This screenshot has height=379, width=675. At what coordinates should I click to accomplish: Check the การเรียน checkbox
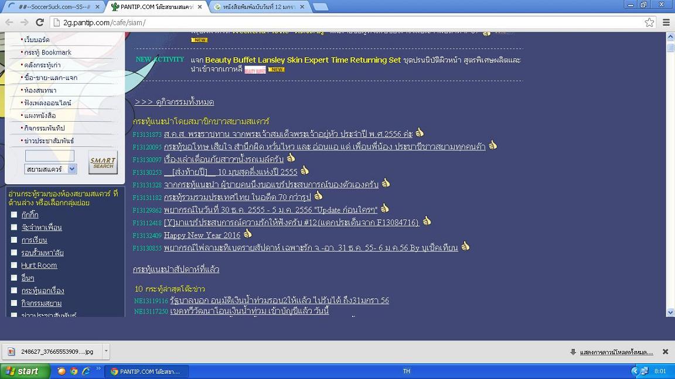[x=14, y=240]
